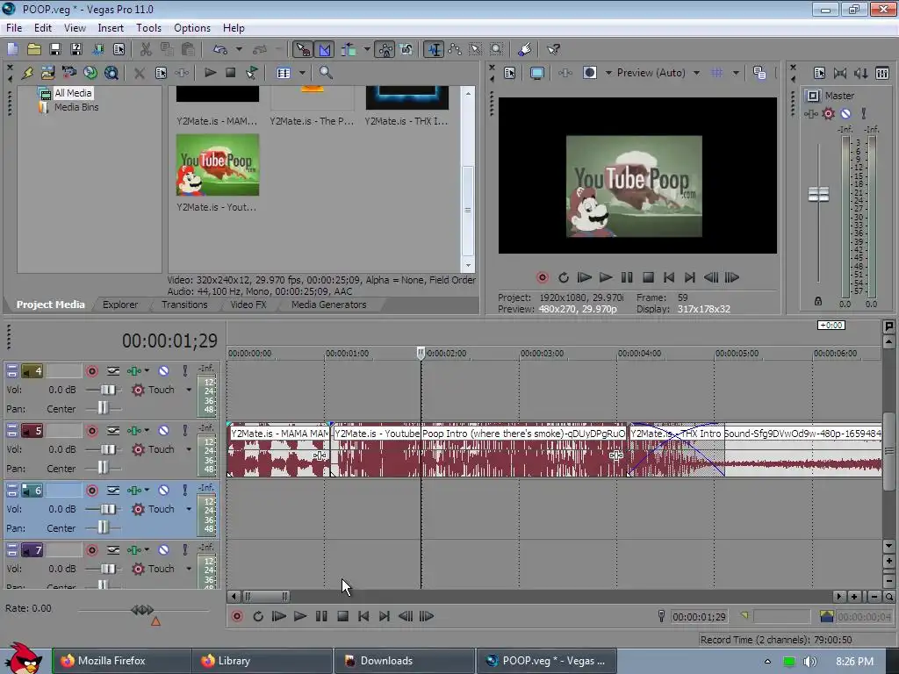
Task: Solo track 7 with the exclamation icon
Action: click(x=184, y=550)
